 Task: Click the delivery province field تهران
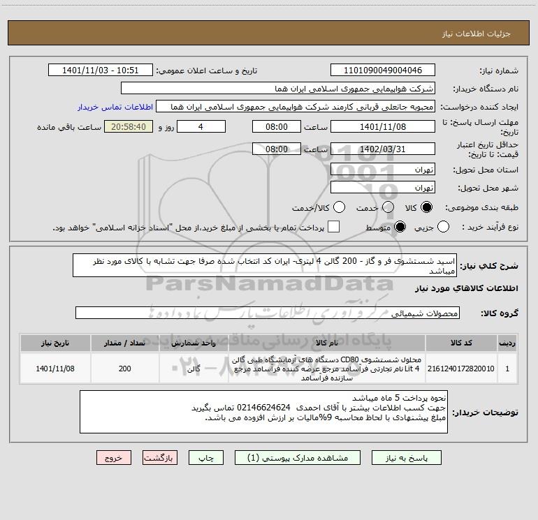click(383, 170)
